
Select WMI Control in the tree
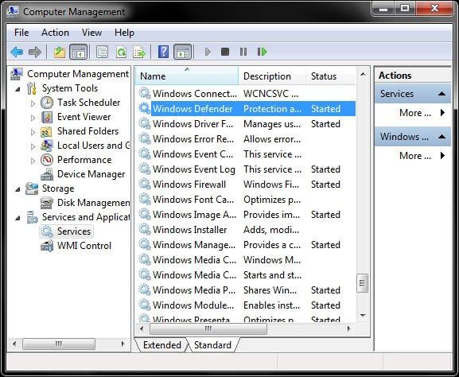pyautogui.click(x=84, y=246)
